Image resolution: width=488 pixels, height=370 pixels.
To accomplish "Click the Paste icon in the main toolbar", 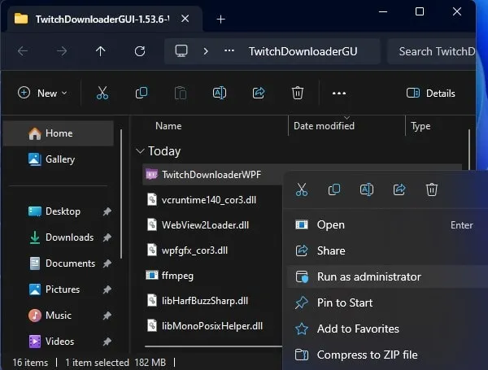I will pos(181,93).
